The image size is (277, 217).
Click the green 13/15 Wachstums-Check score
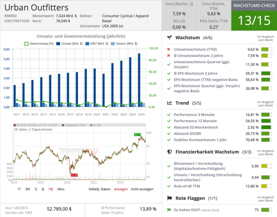click(254, 20)
